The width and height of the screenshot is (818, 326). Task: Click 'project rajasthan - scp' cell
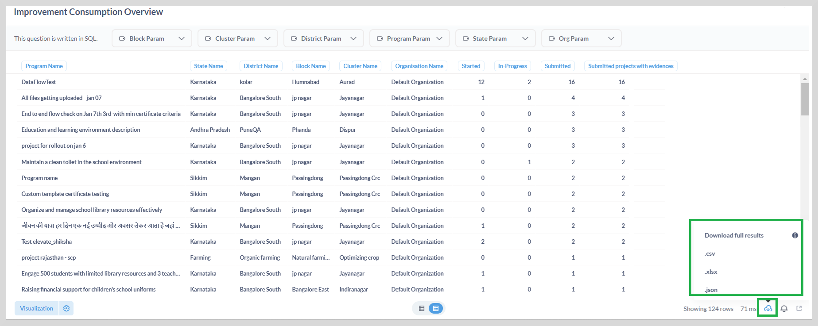coord(49,257)
